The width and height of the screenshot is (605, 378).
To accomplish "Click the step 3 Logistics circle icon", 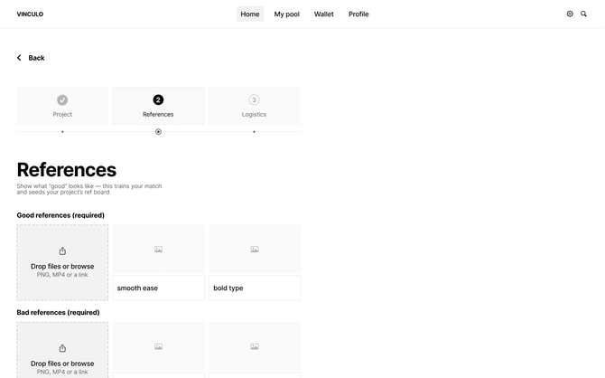I will click(254, 100).
